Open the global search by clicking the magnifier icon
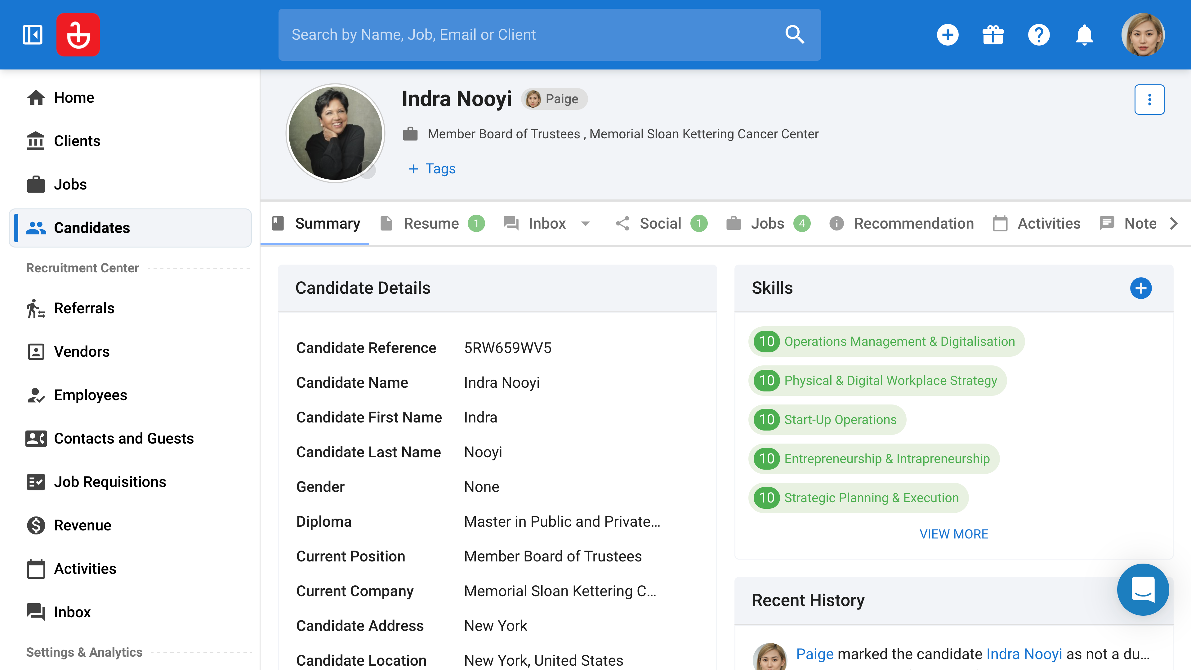The height and width of the screenshot is (670, 1191). tap(795, 34)
